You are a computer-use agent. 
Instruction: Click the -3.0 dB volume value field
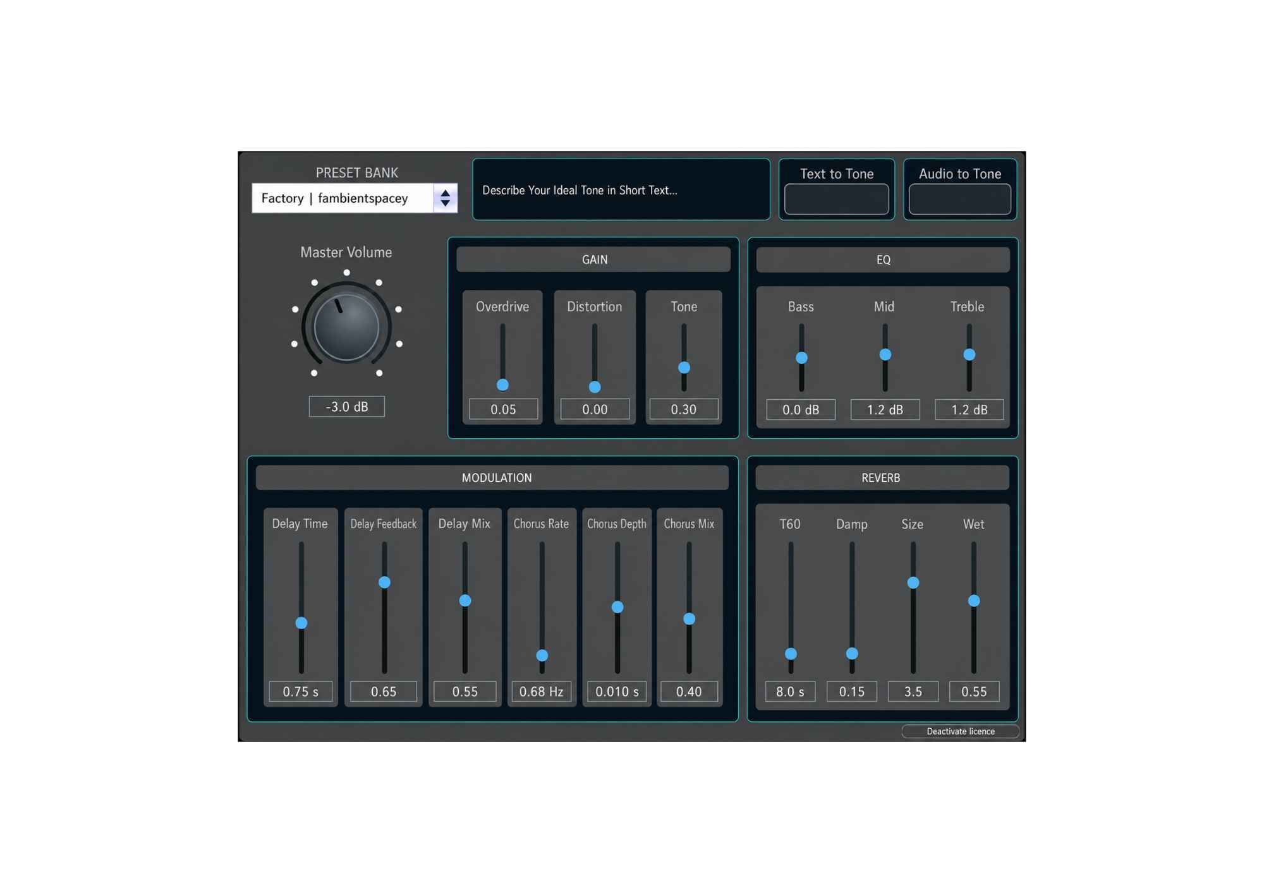pos(346,406)
